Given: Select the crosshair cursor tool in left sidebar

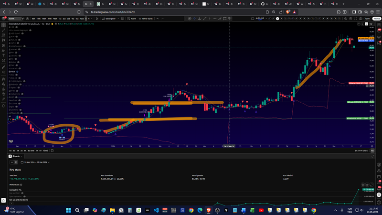Looking at the screenshot, I should [x=3, y=25].
